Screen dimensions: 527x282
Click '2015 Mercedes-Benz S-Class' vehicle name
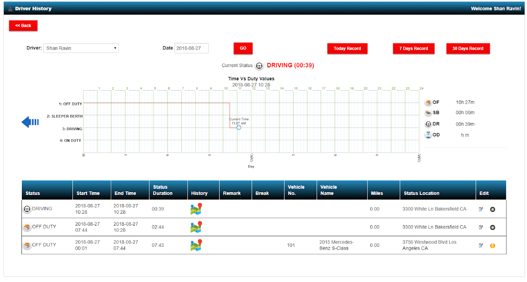tap(337, 245)
